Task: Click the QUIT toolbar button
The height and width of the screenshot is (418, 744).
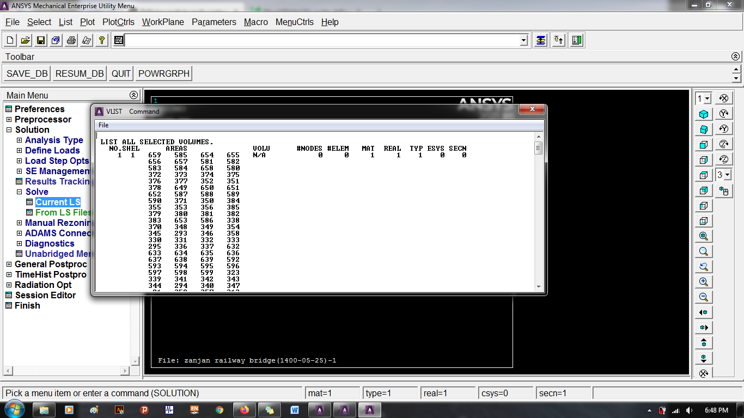Action: tap(121, 73)
